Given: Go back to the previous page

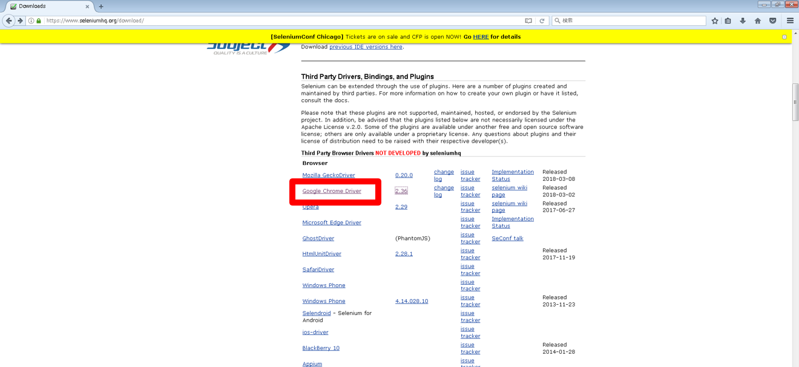Looking at the screenshot, I should coord(9,21).
